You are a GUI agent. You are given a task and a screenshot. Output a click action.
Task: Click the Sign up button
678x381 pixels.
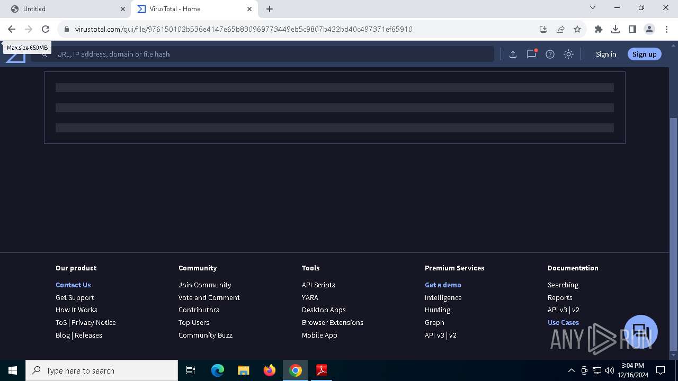coord(644,54)
